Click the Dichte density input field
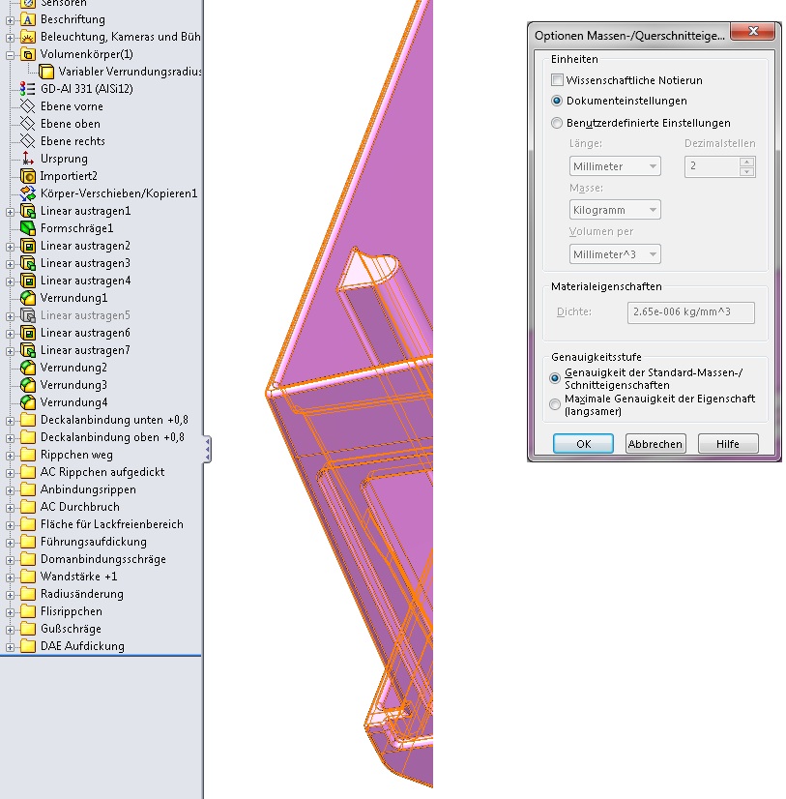Image resolution: width=786 pixels, height=799 pixels. 690,312
